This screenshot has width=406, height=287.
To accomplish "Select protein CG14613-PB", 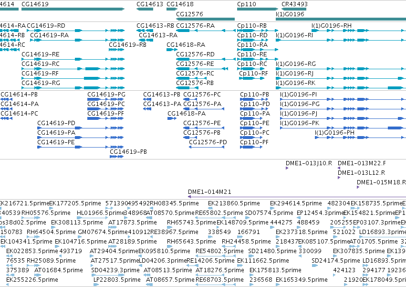I will pos(162,95).
